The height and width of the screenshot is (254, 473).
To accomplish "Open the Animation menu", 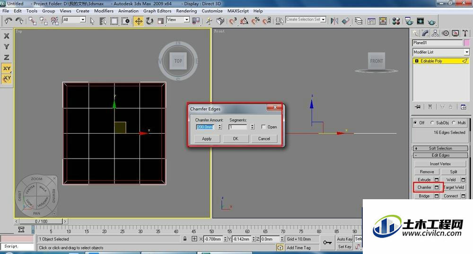I will pyautogui.click(x=128, y=11).
